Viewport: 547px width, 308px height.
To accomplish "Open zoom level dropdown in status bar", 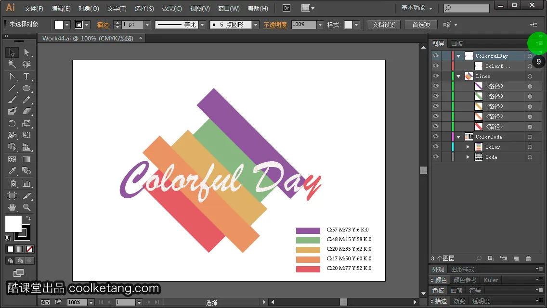I will pos(91,302).
